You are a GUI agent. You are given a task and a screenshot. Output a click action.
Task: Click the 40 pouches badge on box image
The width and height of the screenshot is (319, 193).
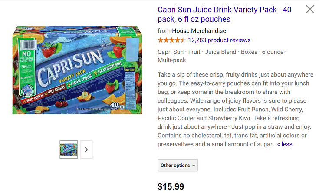tap(114, 106)
